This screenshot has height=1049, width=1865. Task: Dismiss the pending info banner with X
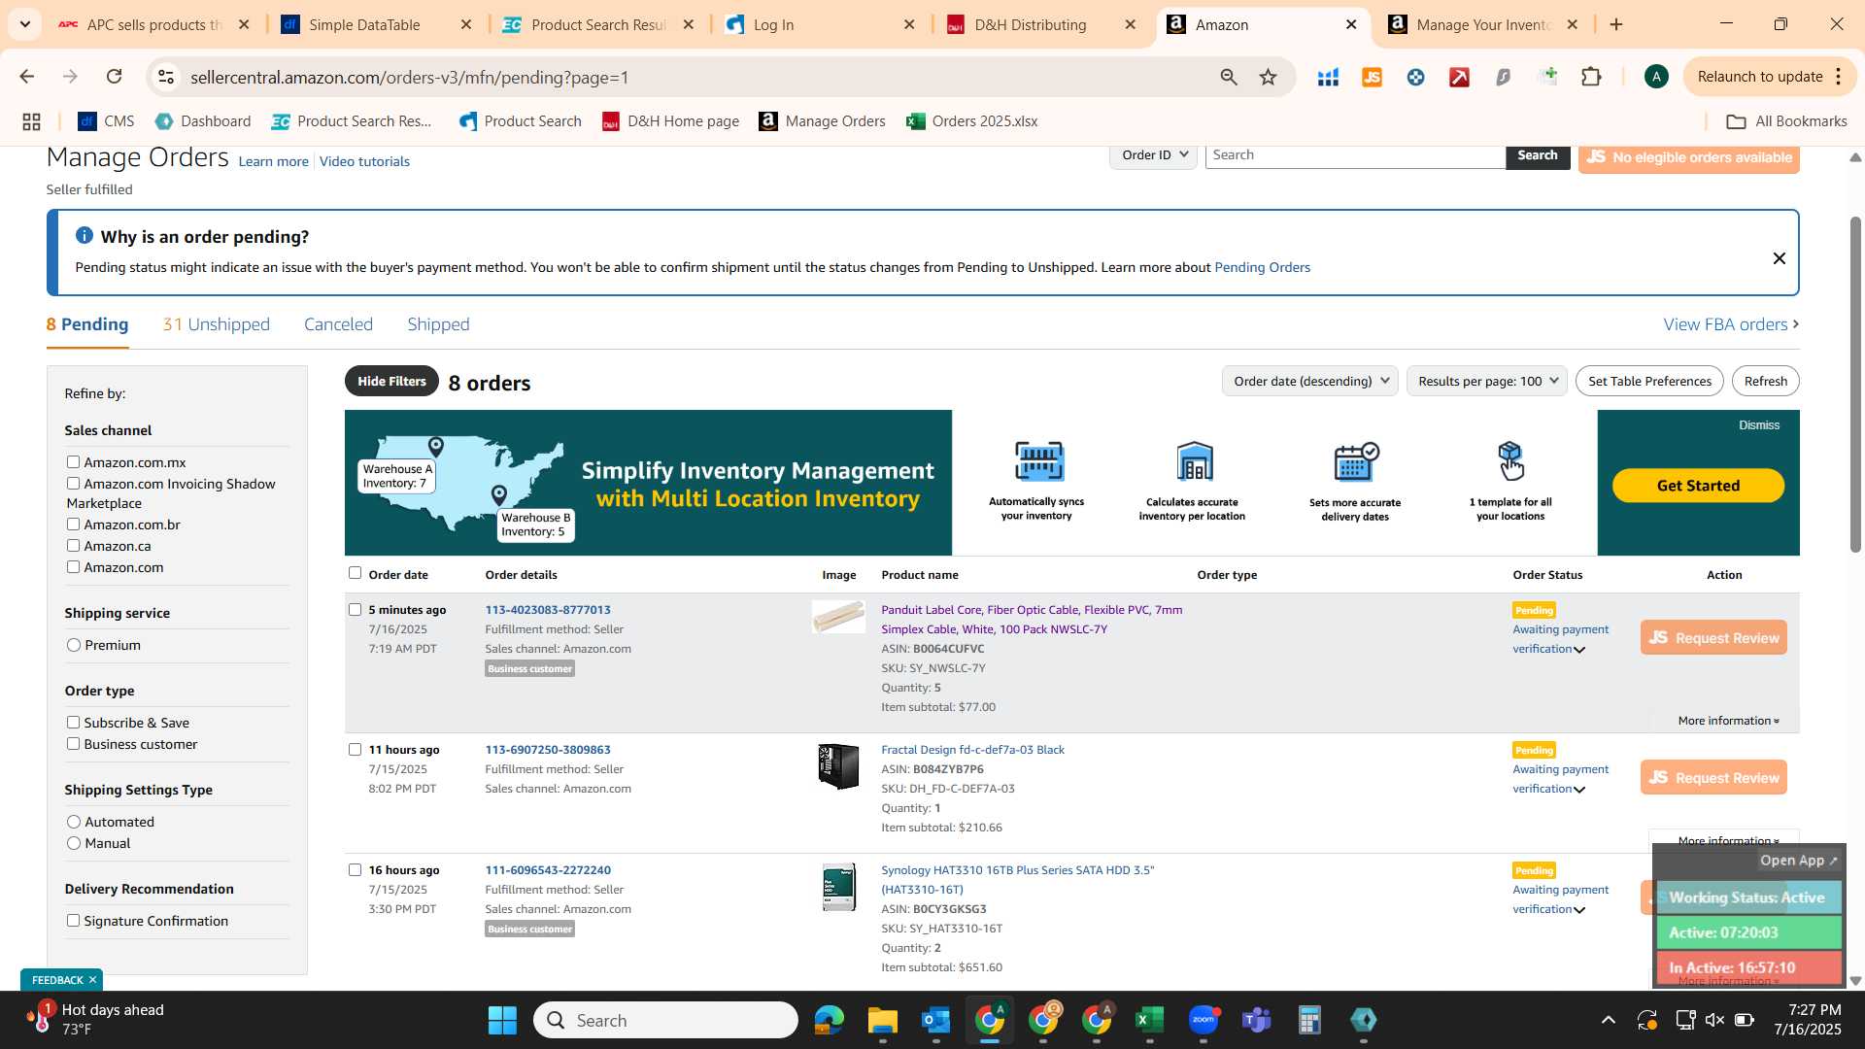(x=1779, y=258)
